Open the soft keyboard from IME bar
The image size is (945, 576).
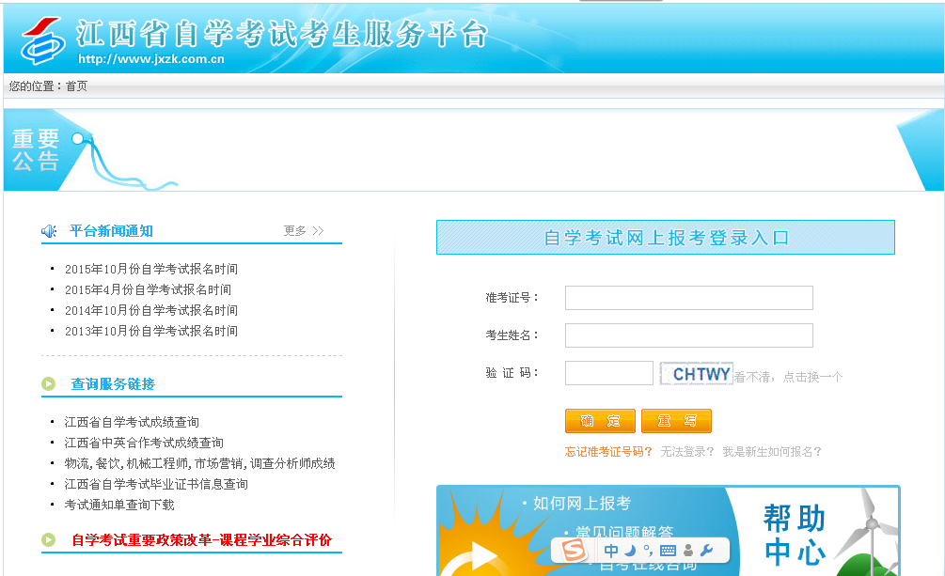[668, 551]
